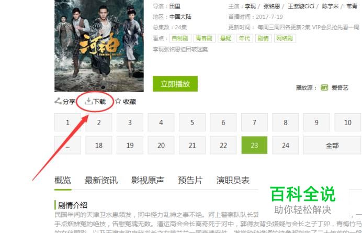Click the share icon next to 分享
Image resolution: width=362 pixels, height=233 pixels.
58,101
